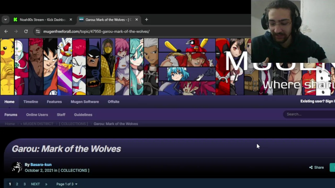335x188 pixels.
Task: Switch to the Noah80s Stream Kick Dashboard tab
Action: 43,20
